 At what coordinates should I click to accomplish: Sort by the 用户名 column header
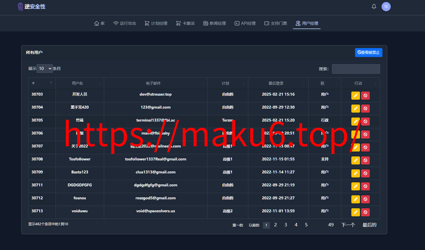pyautogui.click(x=80, y=83)
